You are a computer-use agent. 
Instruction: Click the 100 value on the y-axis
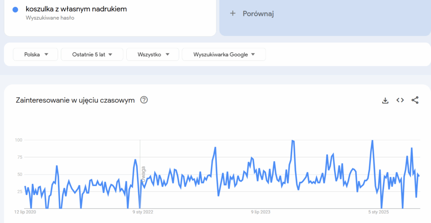pos(19,140)
